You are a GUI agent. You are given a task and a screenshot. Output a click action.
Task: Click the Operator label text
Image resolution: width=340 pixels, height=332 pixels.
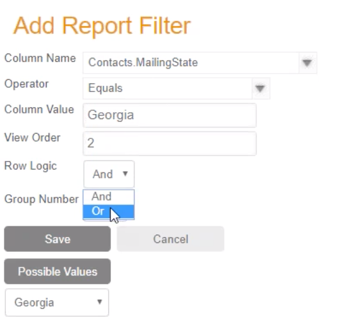[x=26, y=84]
